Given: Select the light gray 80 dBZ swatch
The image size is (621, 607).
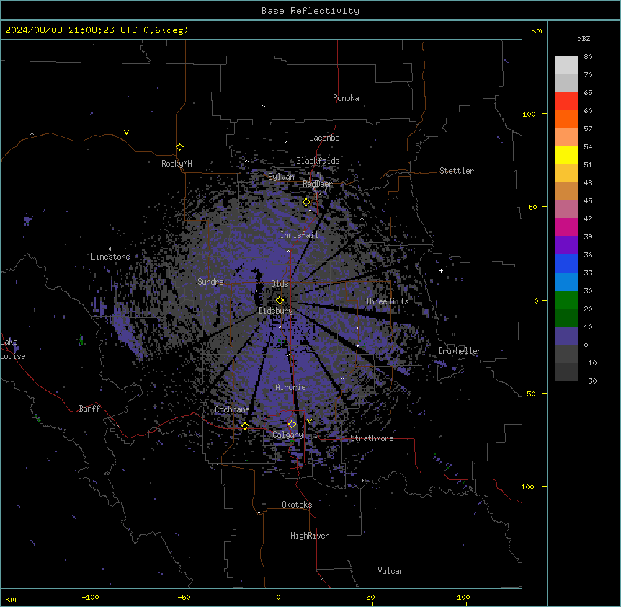Looking at the screenshot, I should coord(566,66).
